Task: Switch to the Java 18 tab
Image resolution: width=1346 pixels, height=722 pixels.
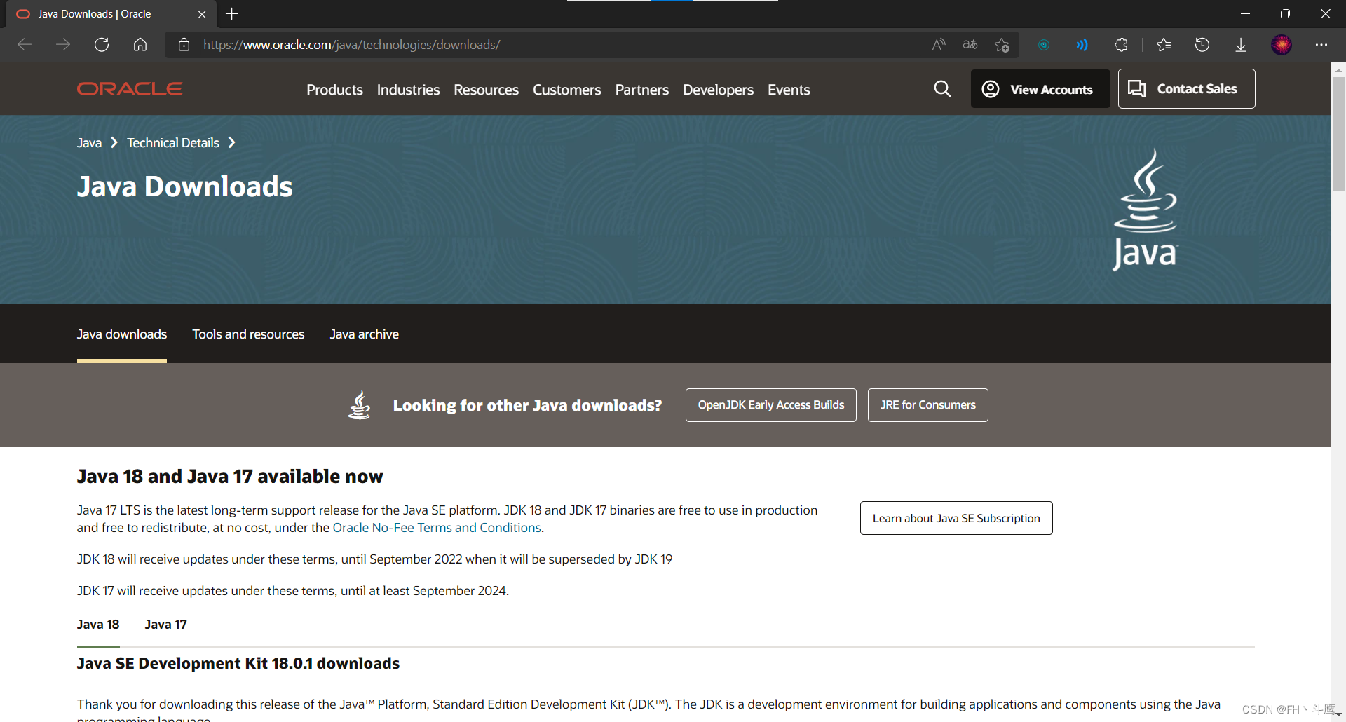Action: [x=98, y=625]
